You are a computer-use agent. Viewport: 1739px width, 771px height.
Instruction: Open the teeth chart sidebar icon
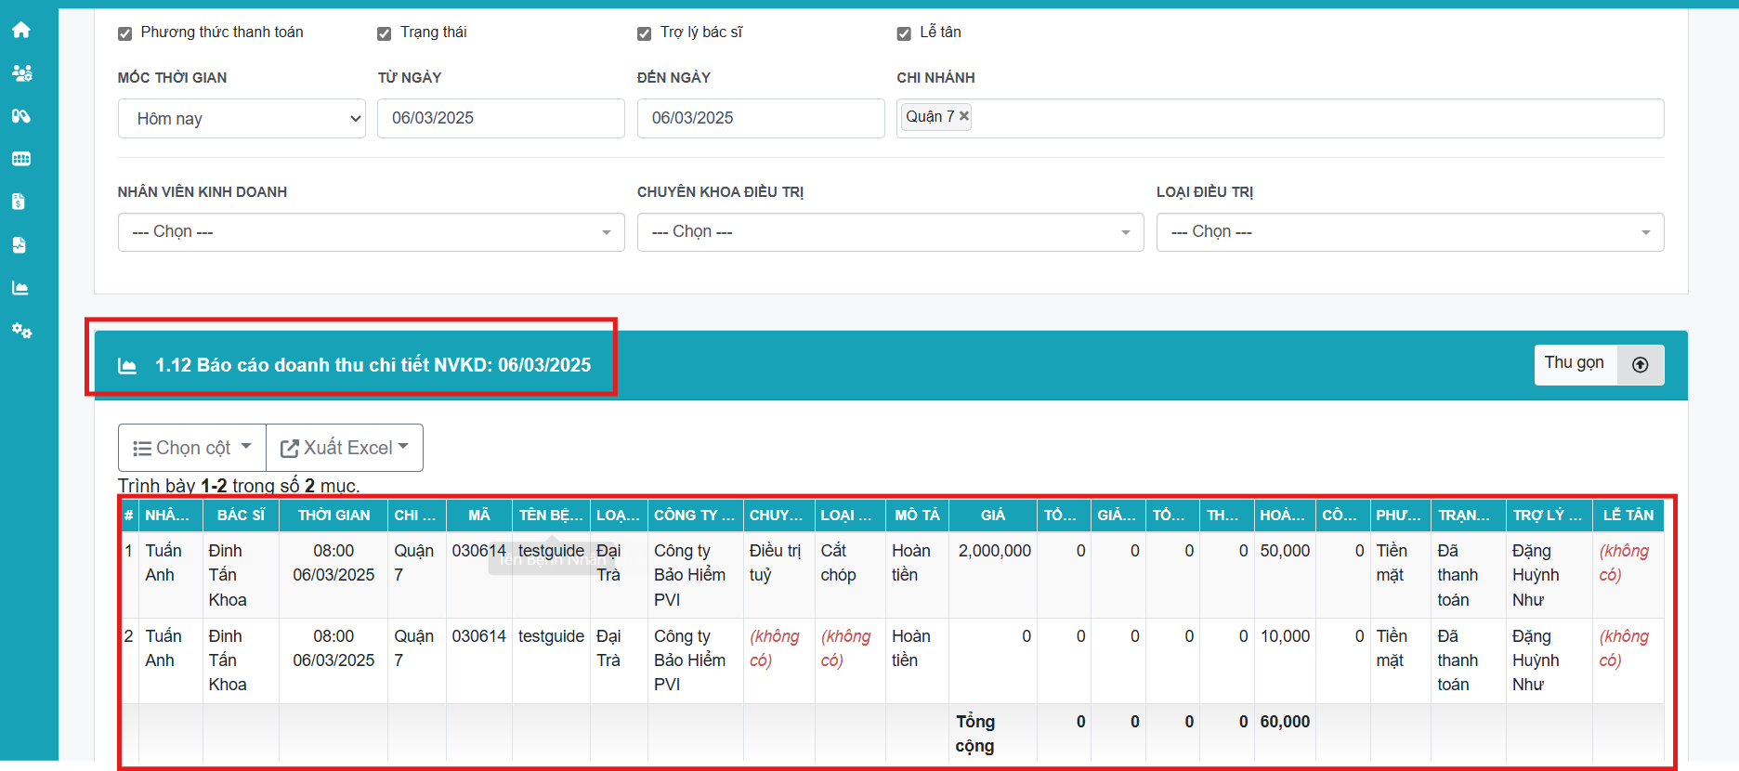coord(21,159)
